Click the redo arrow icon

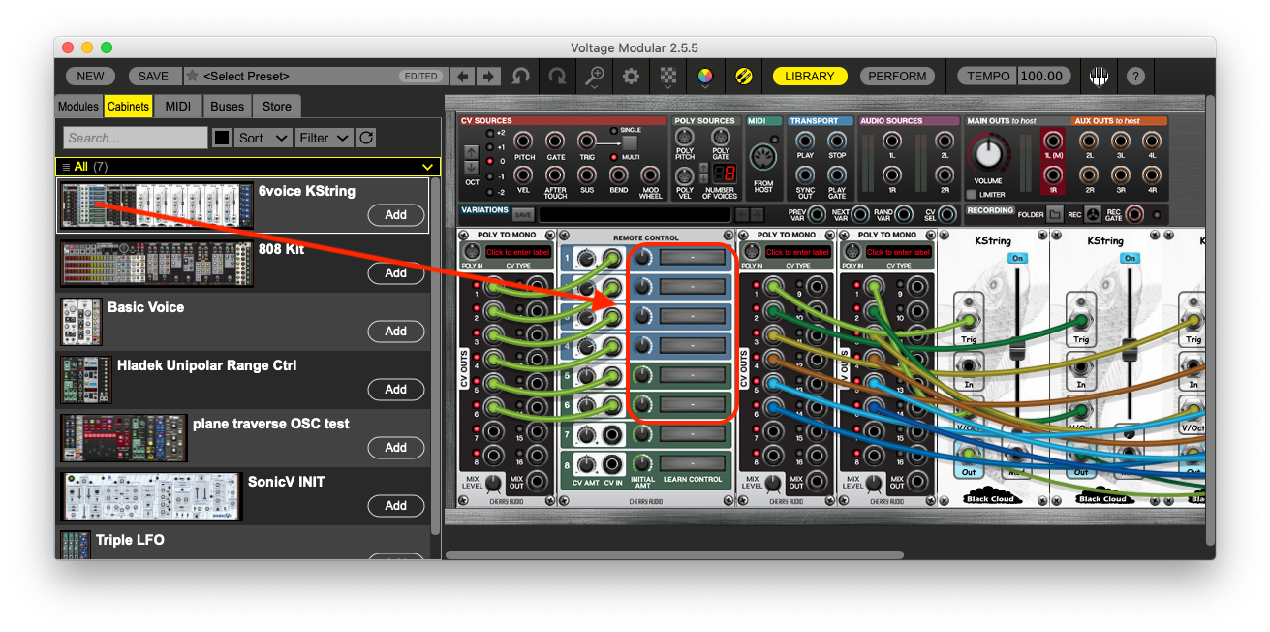coord(557,76)
